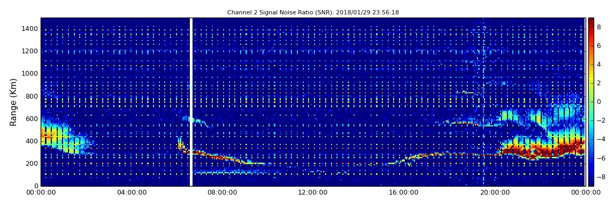Click the 'Range (Km)' y-axis label
This screenshot has width=615, height=217.
pyautogui.click(x=13, y=102)
